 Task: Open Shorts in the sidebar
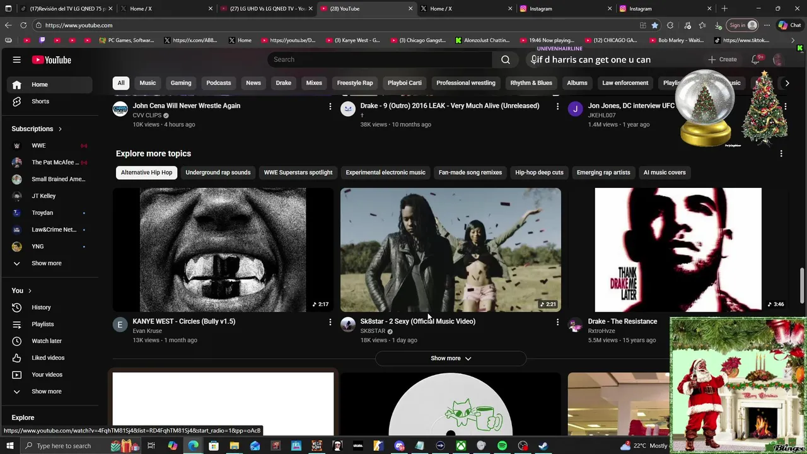[x=48, y=102]
